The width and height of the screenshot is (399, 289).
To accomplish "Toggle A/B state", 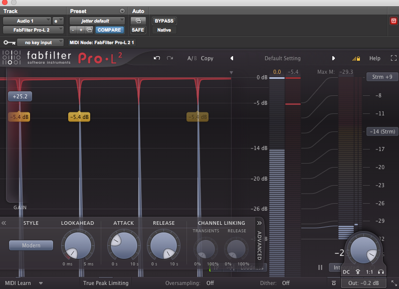I will pos(192,58).
